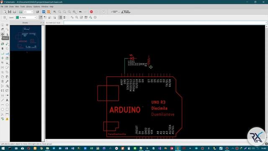The height and width of the screenshot is (151, 268).
Task: Select the Info tool in the sidebar
Action: (3, 25)
